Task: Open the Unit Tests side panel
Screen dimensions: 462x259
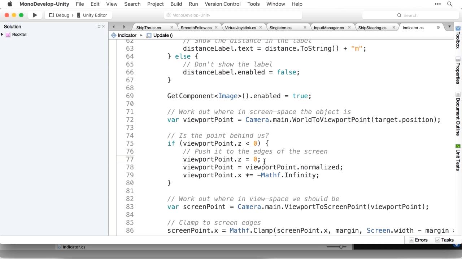Action: click(458, 157)
